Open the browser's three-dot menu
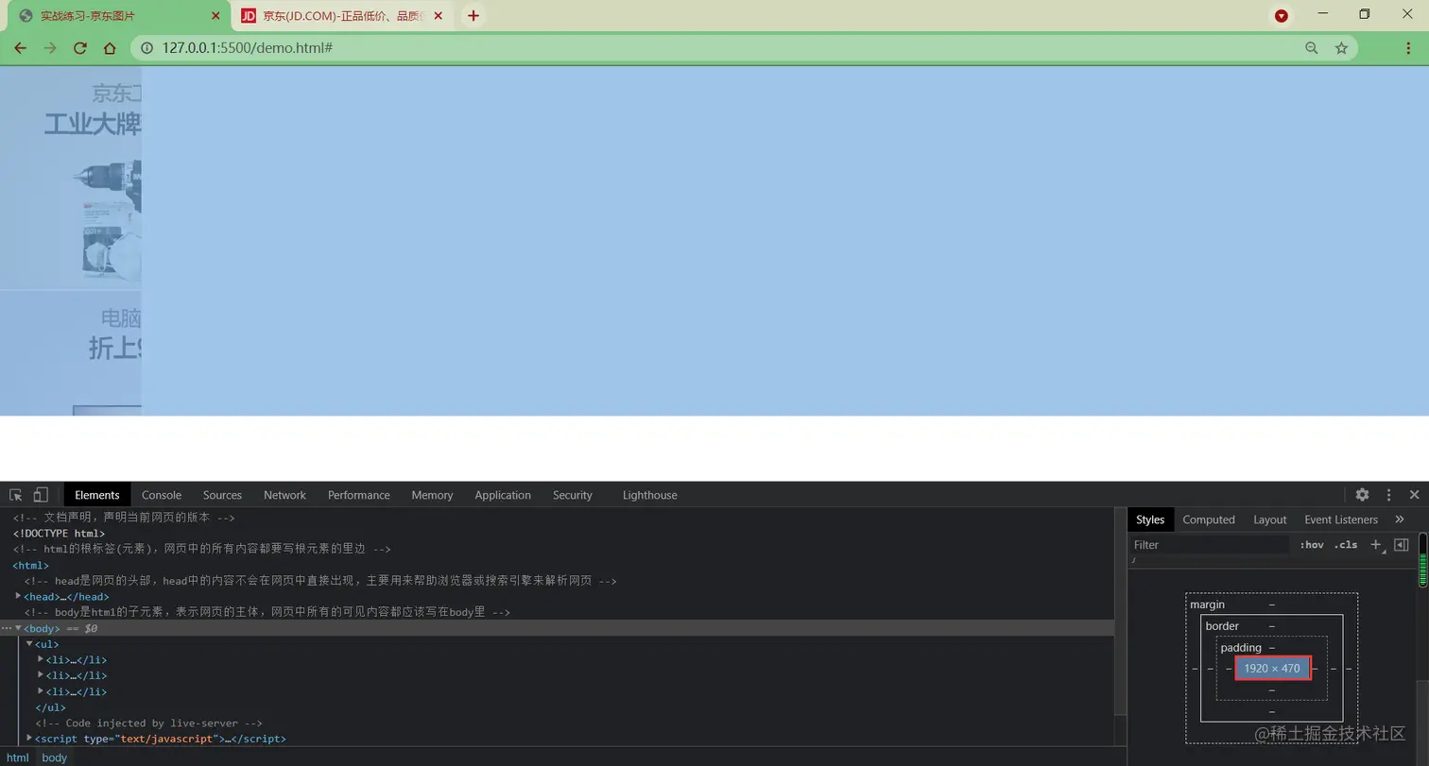The image size is (1429, 766). click(x=1407, y=47)
